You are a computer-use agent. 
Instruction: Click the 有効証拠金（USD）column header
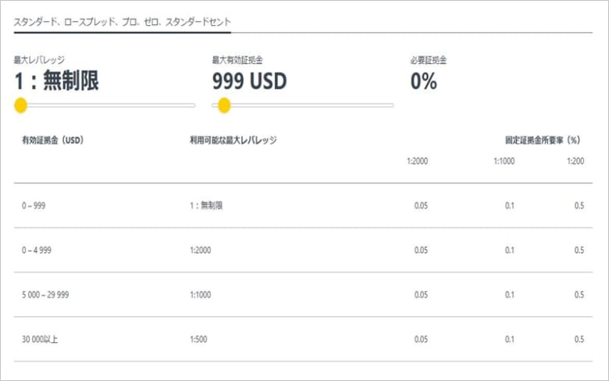click(52, 141)
